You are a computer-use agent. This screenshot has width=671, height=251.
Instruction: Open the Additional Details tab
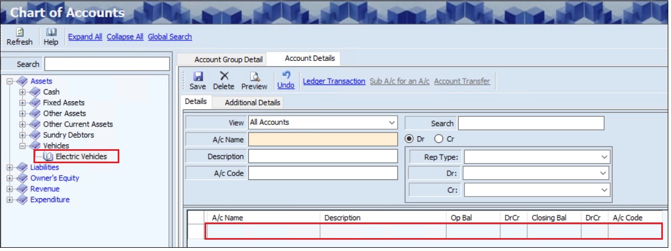click(252, 102)
